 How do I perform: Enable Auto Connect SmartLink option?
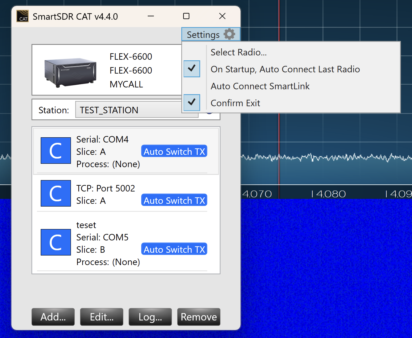260,86
